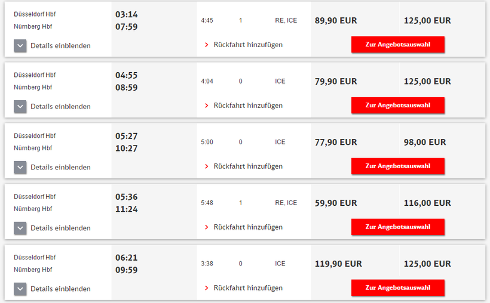Expand details for the 05:27 departure
Screen dimensions: 490x303
[20, 167]
